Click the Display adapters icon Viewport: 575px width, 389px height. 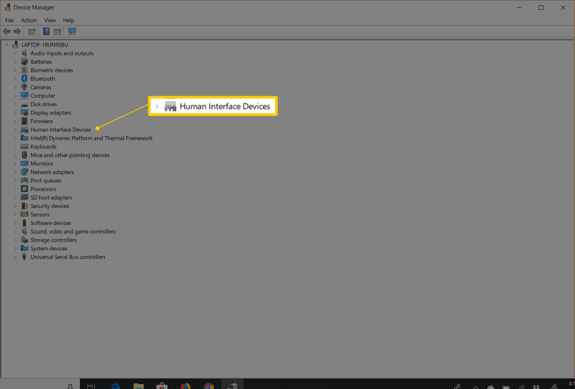[24, 112]
